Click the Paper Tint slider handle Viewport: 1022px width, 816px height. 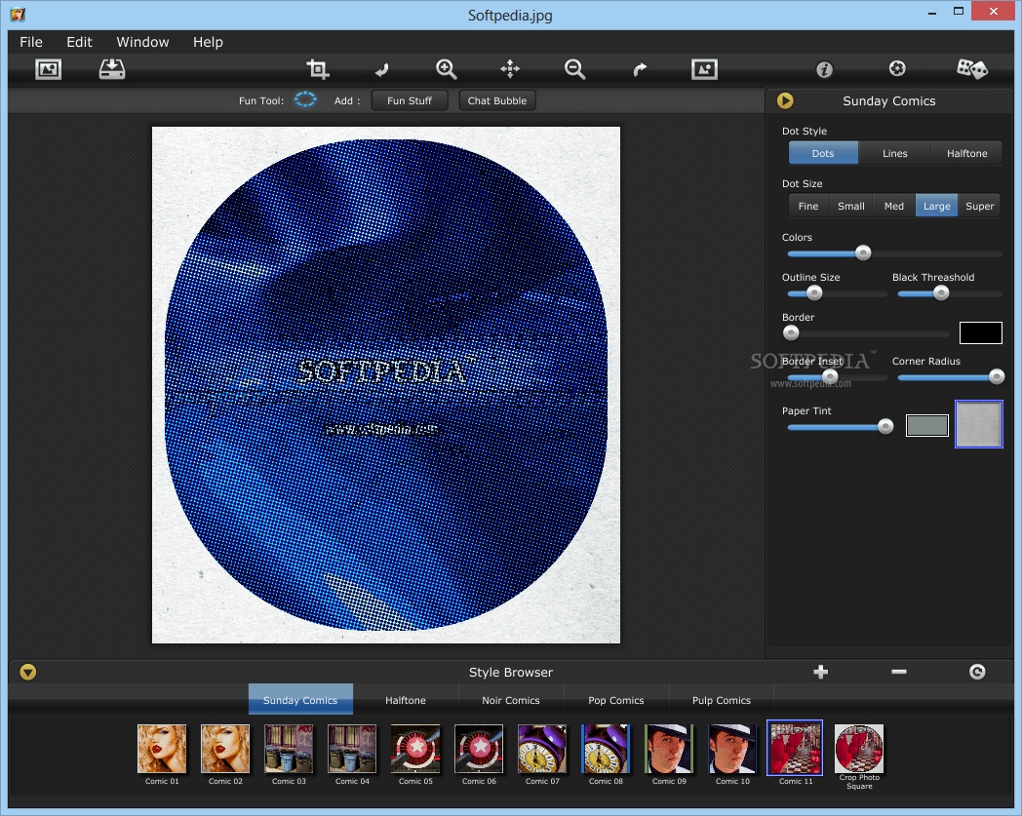(885, 426)
